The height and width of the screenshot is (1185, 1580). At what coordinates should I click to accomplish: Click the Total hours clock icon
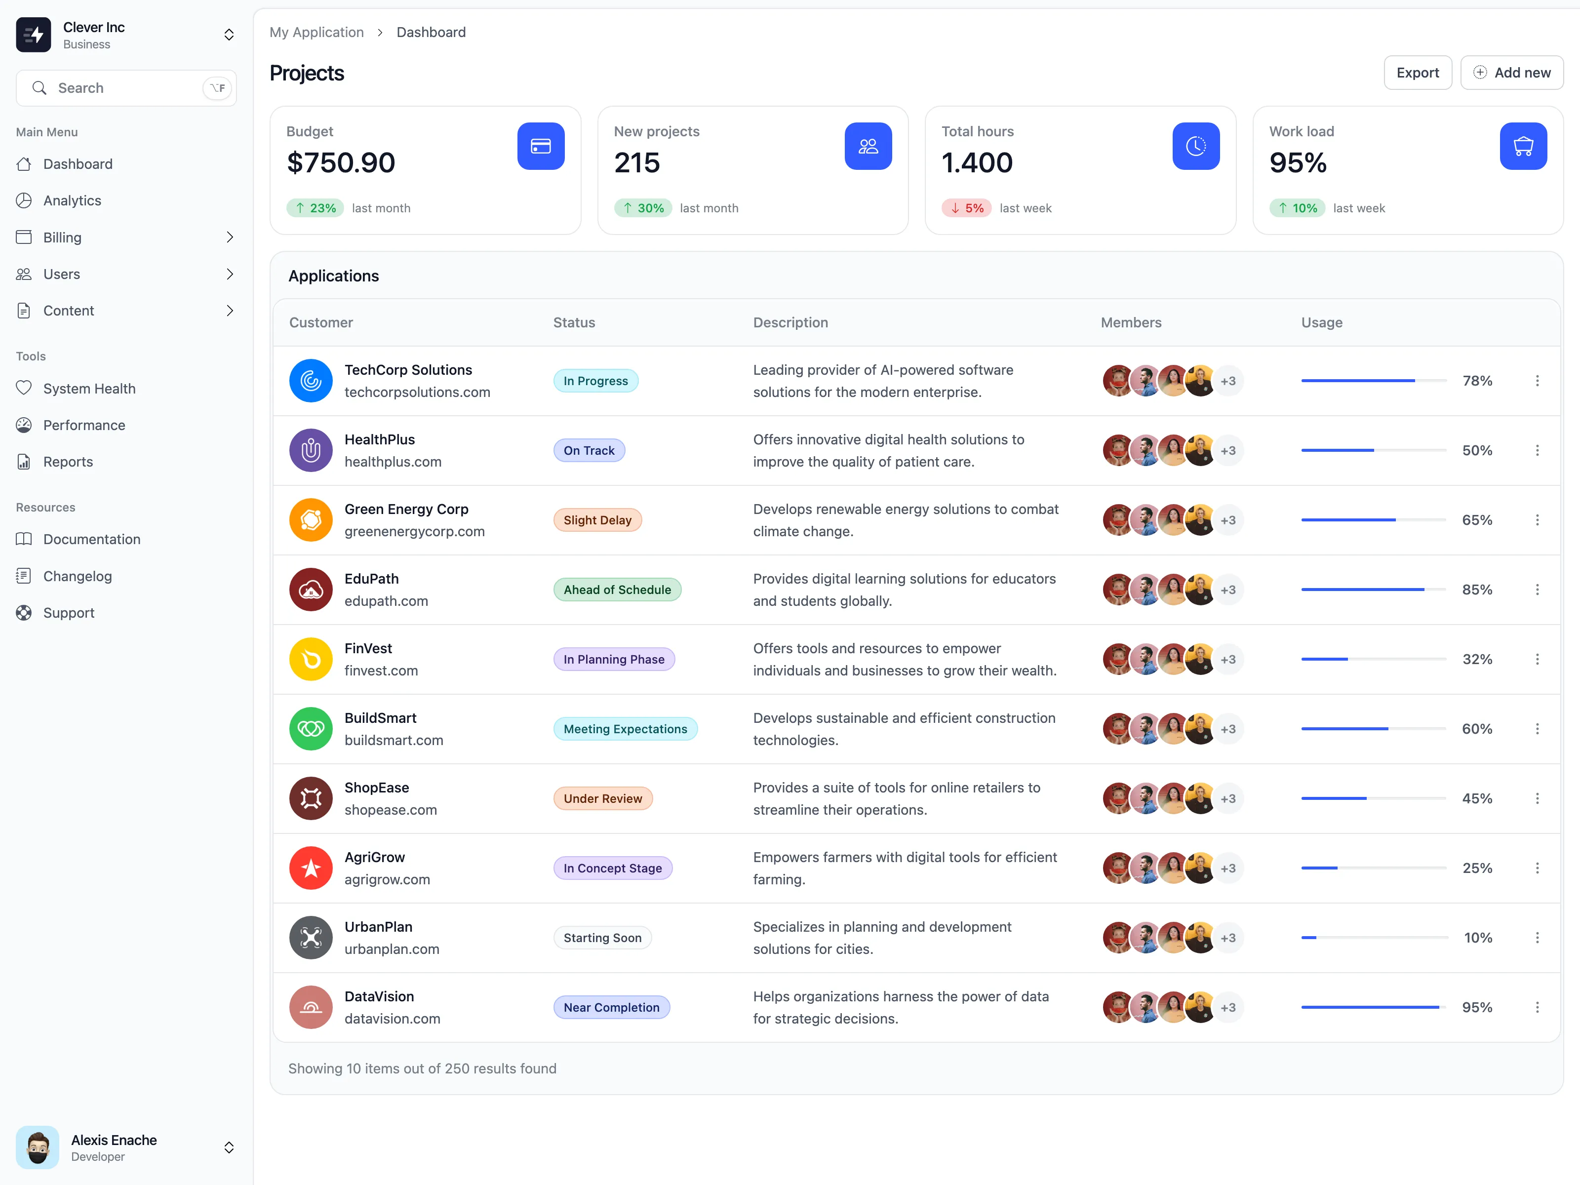(1196, 147)
